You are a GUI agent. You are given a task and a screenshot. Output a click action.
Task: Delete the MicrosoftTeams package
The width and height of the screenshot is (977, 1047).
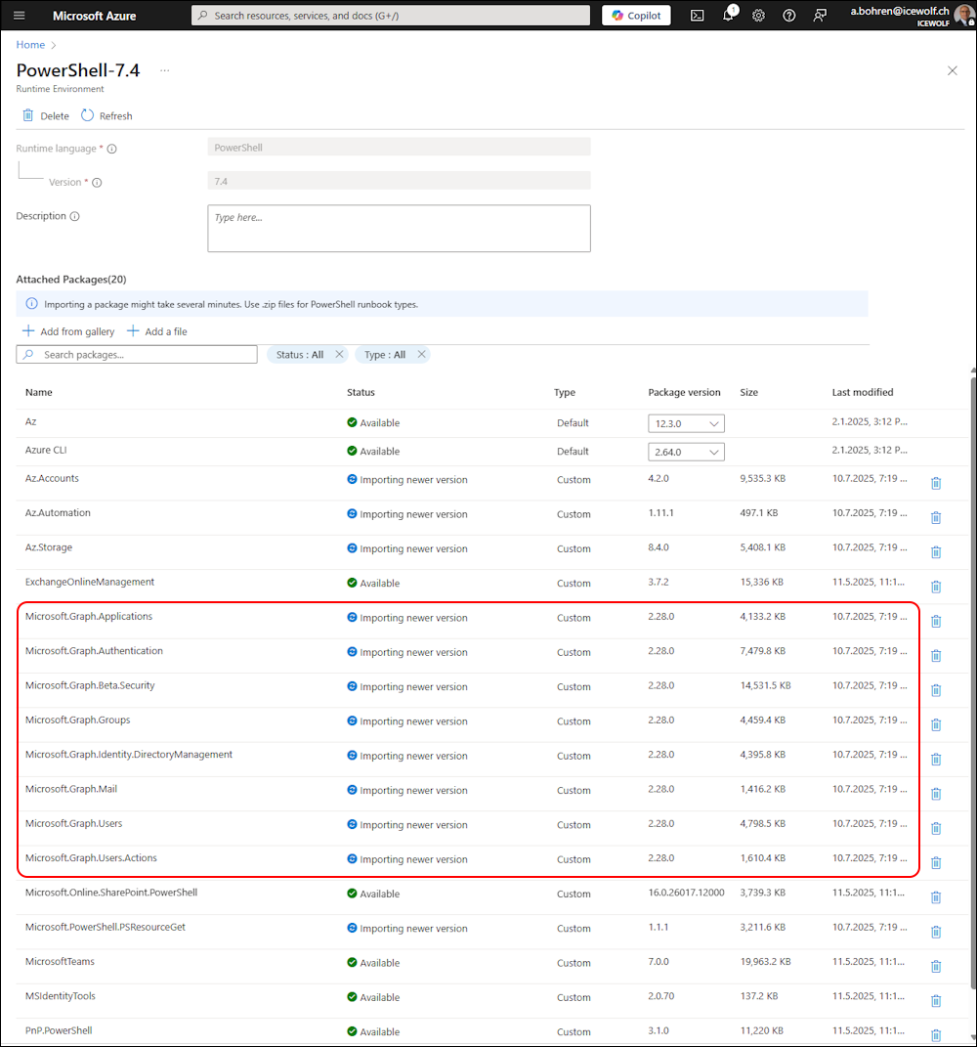tap(936, 967)
